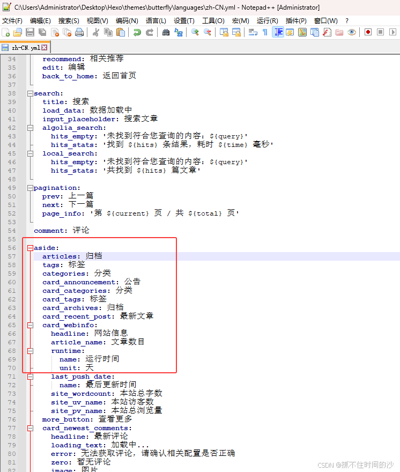Click the Replace toolbar icon
The image size is (400, 472).
click(179, 32)
